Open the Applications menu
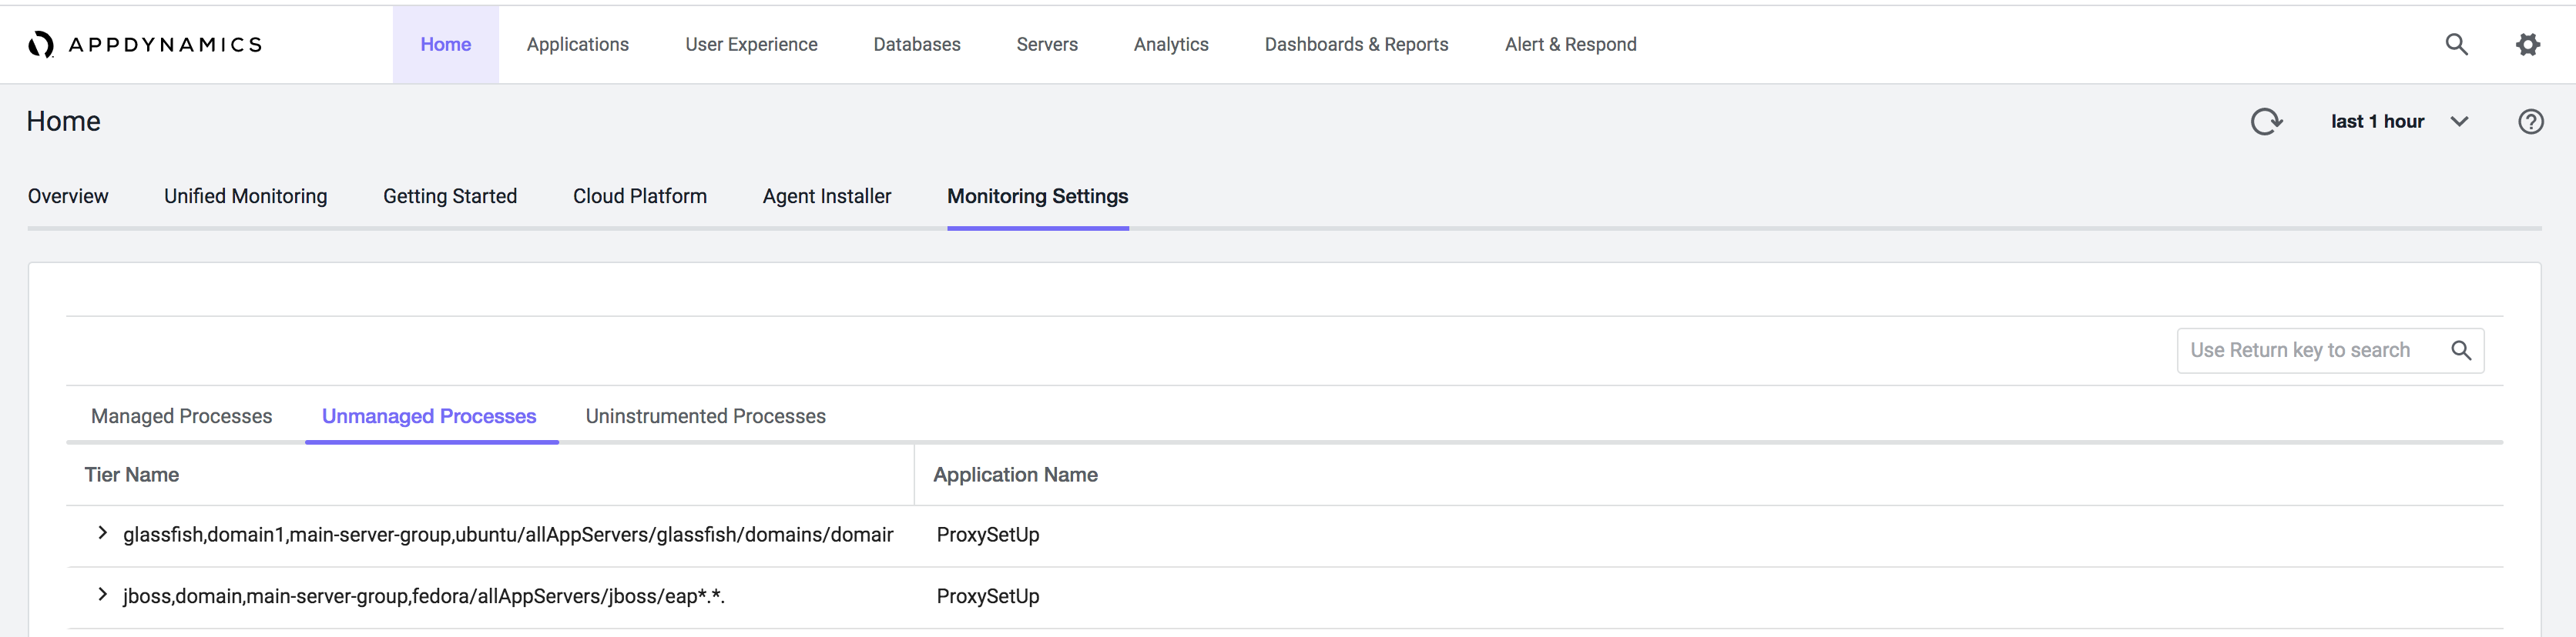 [x=578, y=44]
